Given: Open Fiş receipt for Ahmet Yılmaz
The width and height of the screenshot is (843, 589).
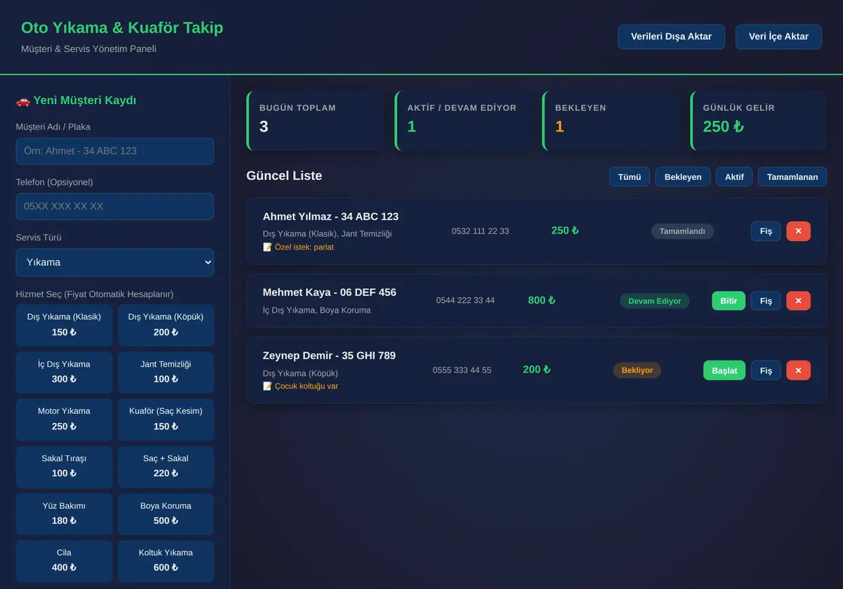Looking at the screenshot, I should point(766,231).
